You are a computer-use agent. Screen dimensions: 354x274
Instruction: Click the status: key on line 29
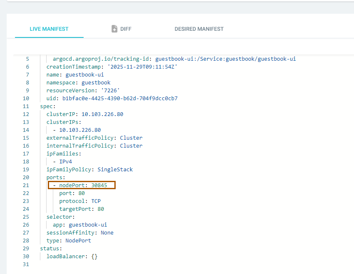coord(51,248)
